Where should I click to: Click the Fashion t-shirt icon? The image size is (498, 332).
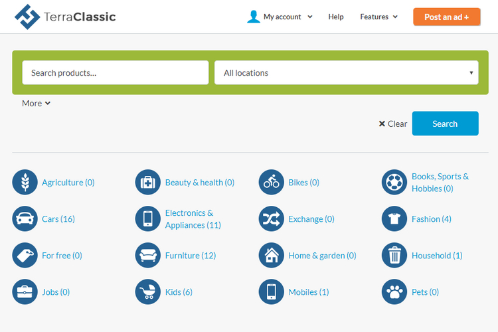tap(394, 218)
